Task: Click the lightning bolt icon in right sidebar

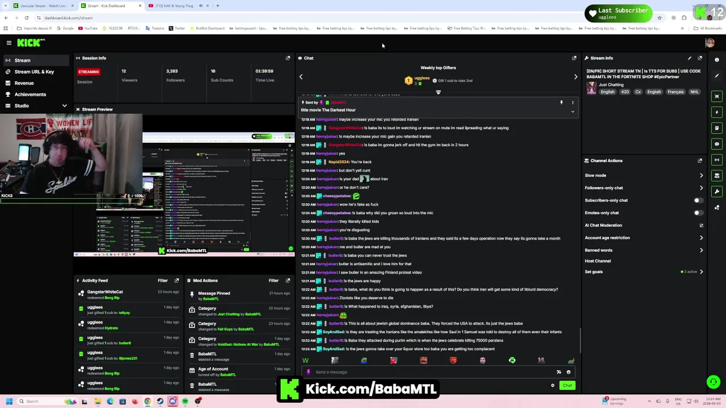Action: coord(717,112)
